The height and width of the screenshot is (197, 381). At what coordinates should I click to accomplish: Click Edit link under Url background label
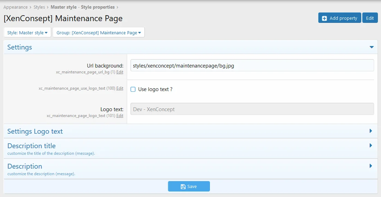pos(119,72)
